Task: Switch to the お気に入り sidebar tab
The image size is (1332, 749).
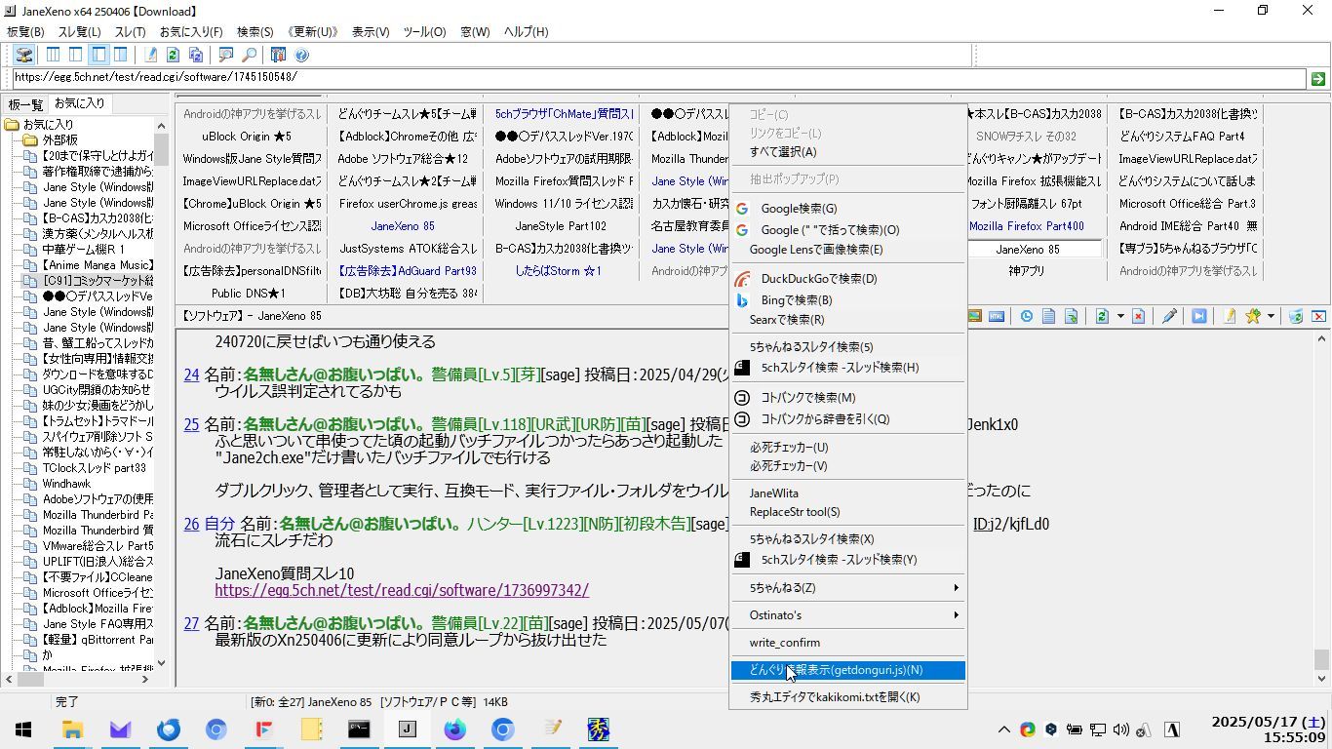Action: pos(79,103)
